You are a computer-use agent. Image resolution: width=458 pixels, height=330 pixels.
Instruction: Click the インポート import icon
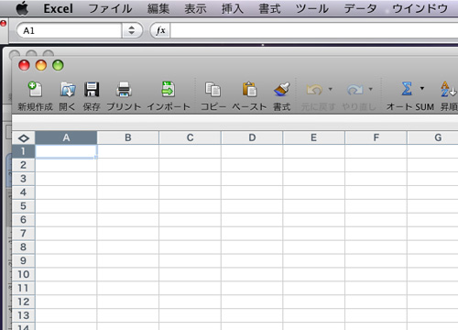(169, 89)
